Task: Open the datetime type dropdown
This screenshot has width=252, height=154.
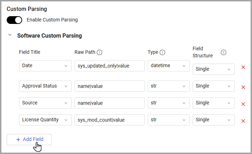Action: 168,66
